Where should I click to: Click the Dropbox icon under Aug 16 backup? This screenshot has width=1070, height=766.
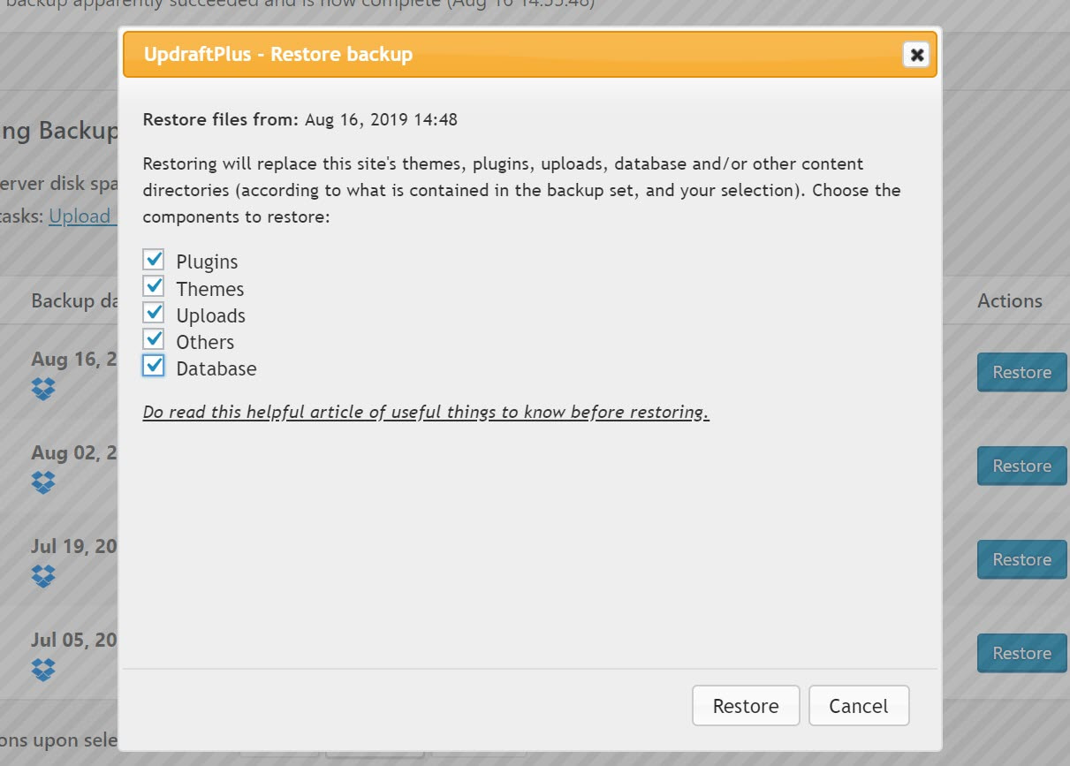(x=42, y=388)
